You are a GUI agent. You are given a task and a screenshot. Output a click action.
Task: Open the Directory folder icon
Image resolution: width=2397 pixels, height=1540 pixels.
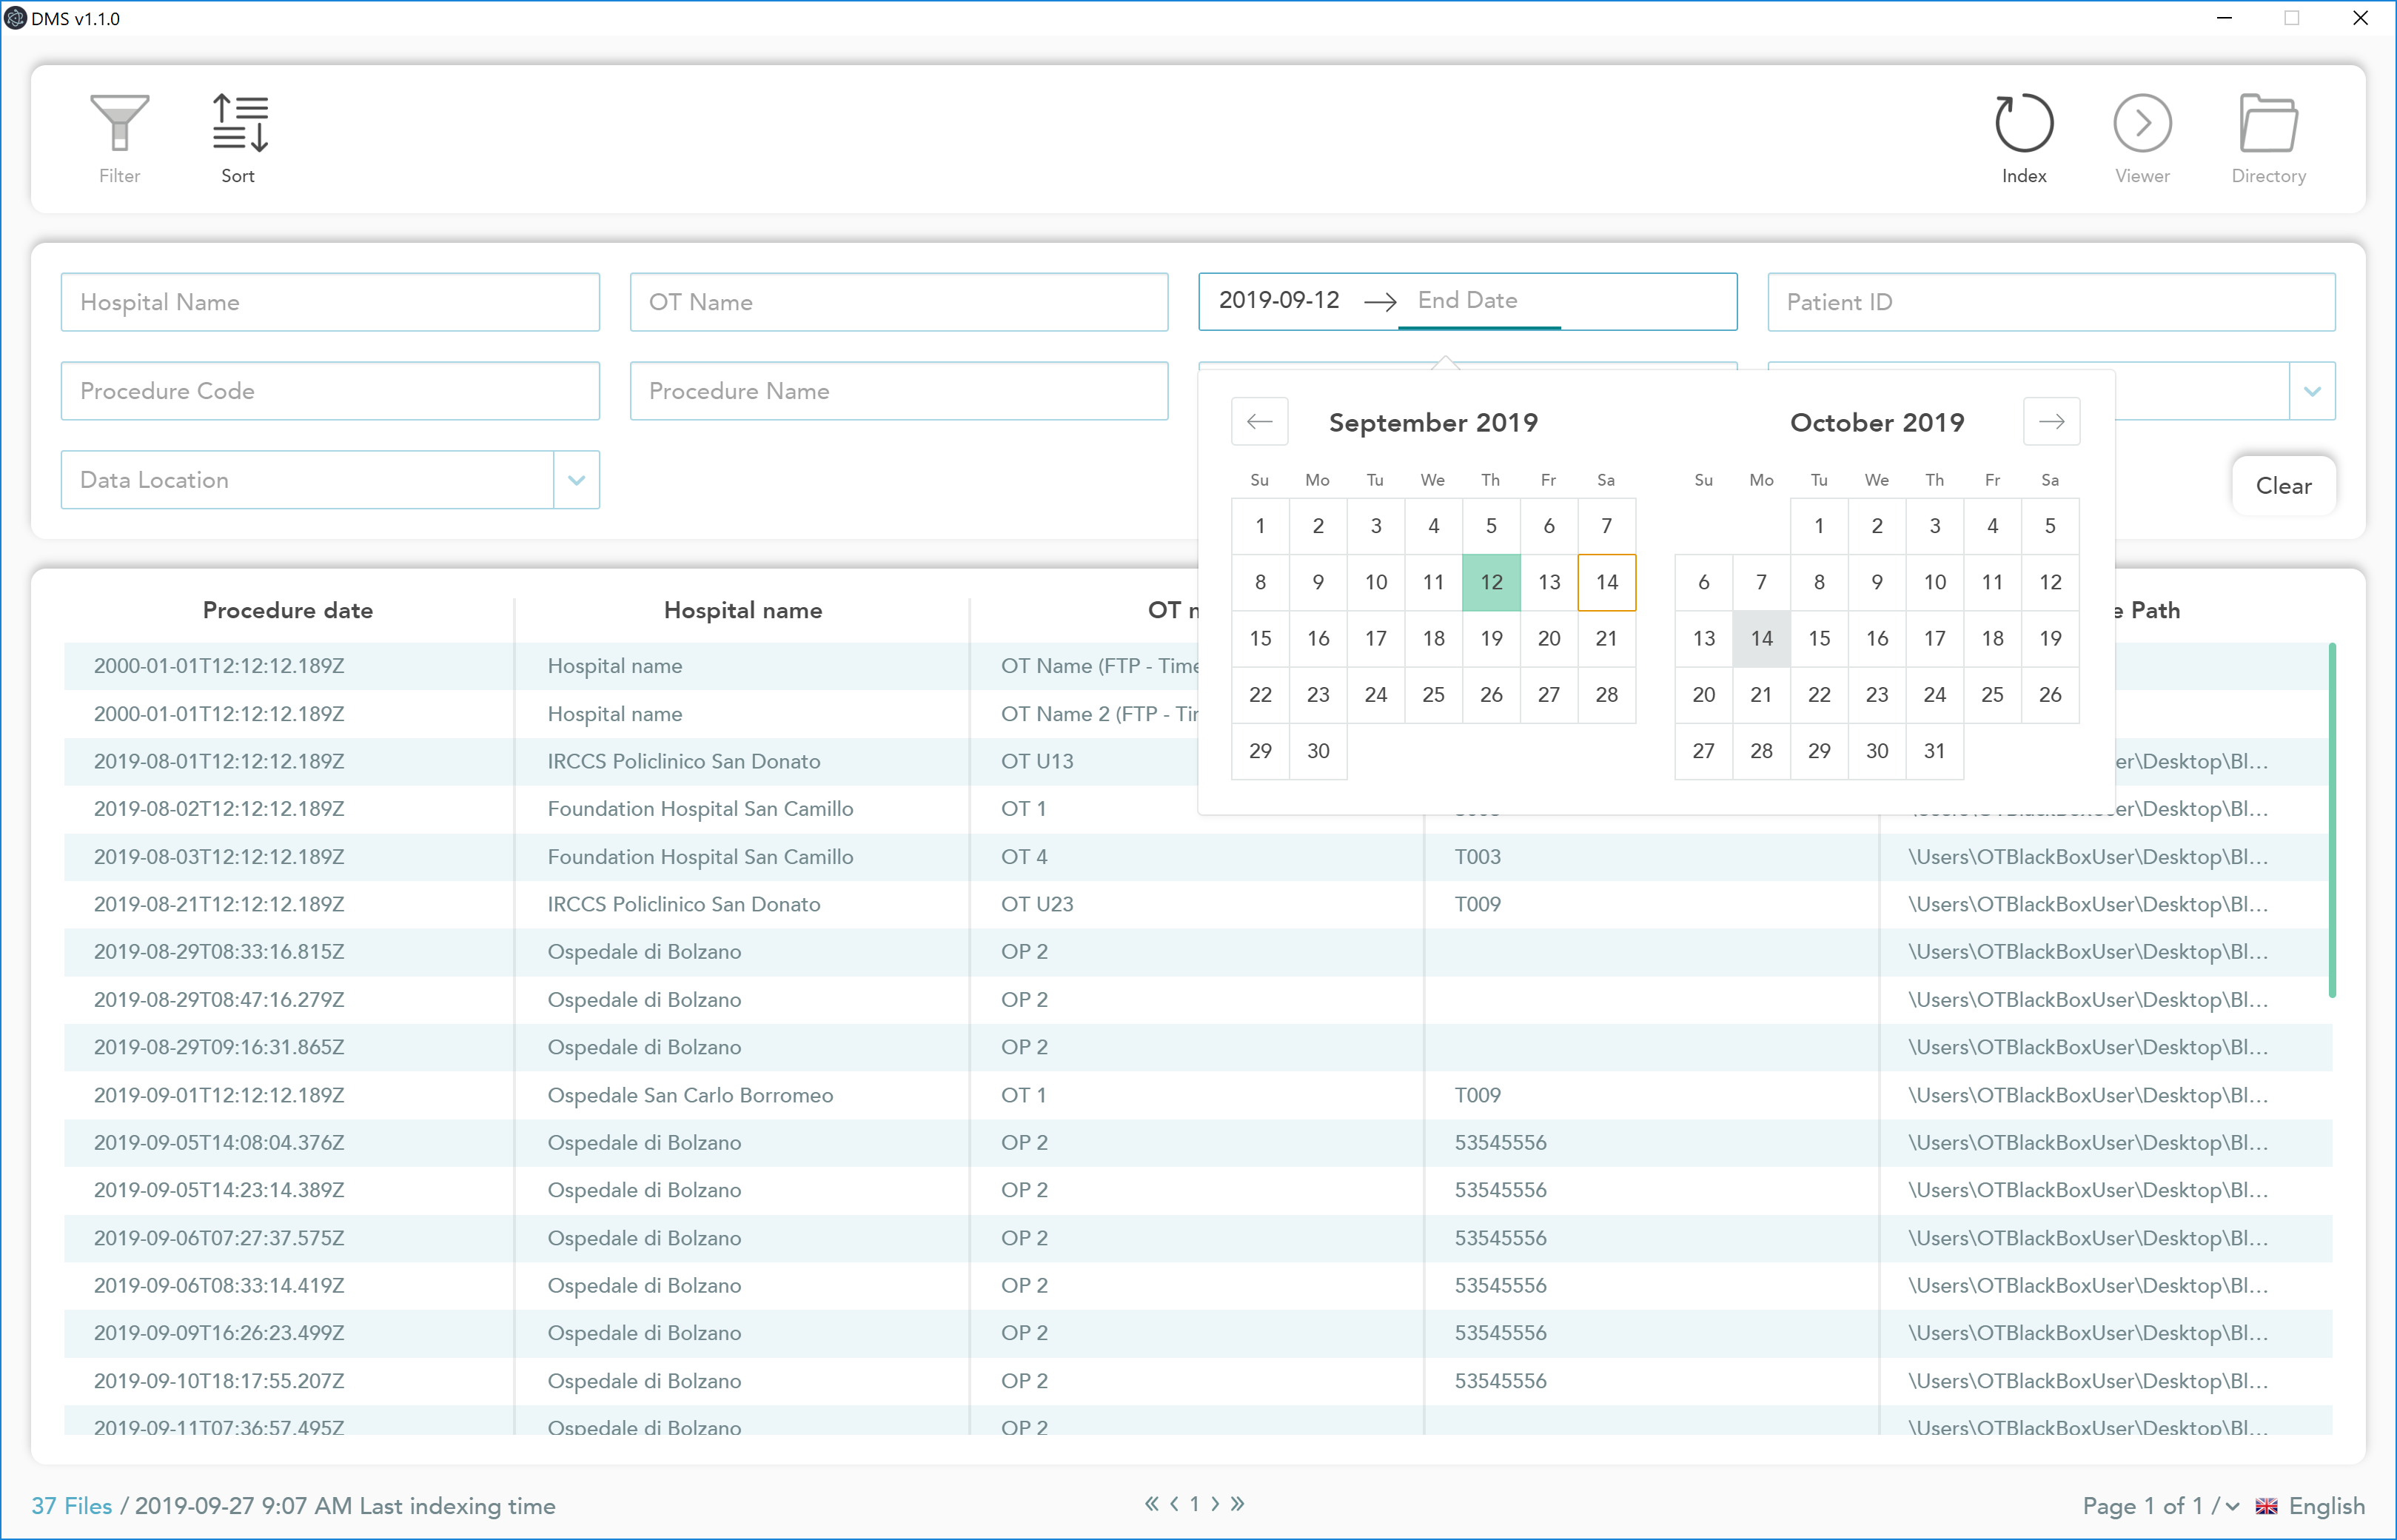point(2268,123)
